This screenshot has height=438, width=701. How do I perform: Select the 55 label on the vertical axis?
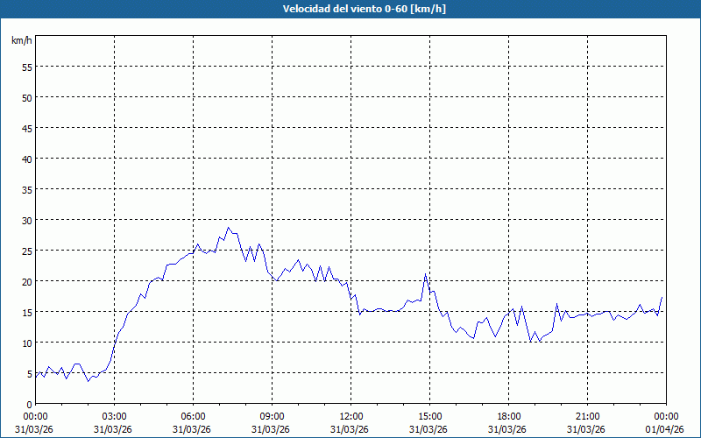[26, 67]
